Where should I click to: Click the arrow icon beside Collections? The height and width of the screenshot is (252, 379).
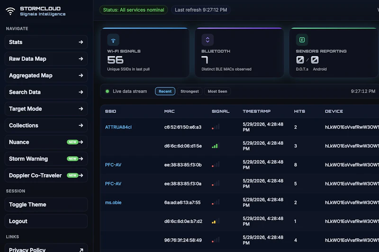coord(81,125)
